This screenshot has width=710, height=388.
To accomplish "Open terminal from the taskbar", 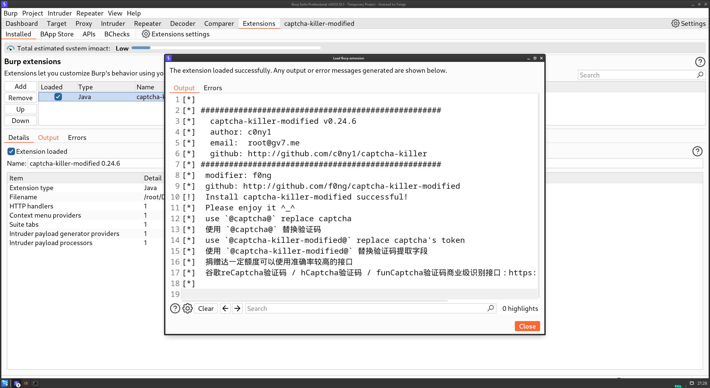I will pyautogui.click(x=35, y=383).
